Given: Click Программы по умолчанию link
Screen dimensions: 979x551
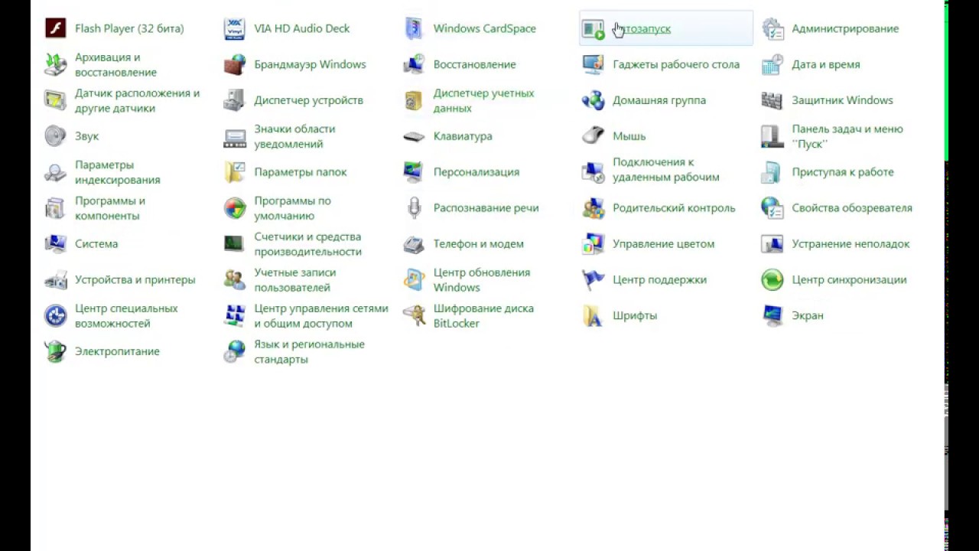Looking at the screenshot, I should pyautogui.click(x=292, y=208).
